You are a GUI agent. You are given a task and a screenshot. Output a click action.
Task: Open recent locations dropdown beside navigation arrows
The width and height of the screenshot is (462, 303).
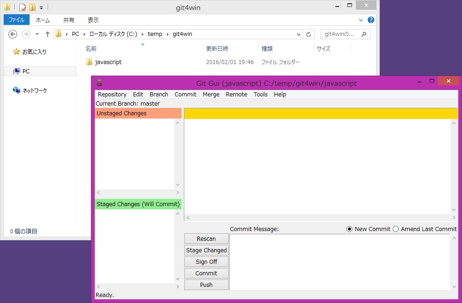click(x=37, y=34)
